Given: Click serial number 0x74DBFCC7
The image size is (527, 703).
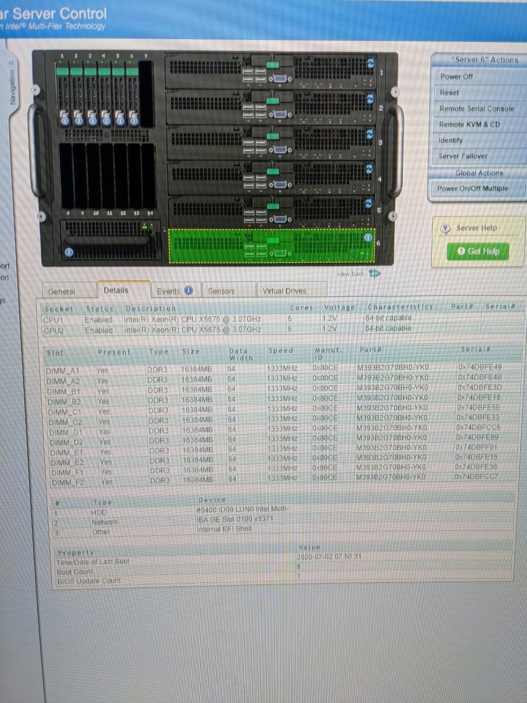Looking at the screenshot, I should (476, 476).
